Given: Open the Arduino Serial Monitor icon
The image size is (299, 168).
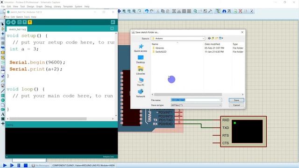Looking at the screenshot, I should pos(113,22).
